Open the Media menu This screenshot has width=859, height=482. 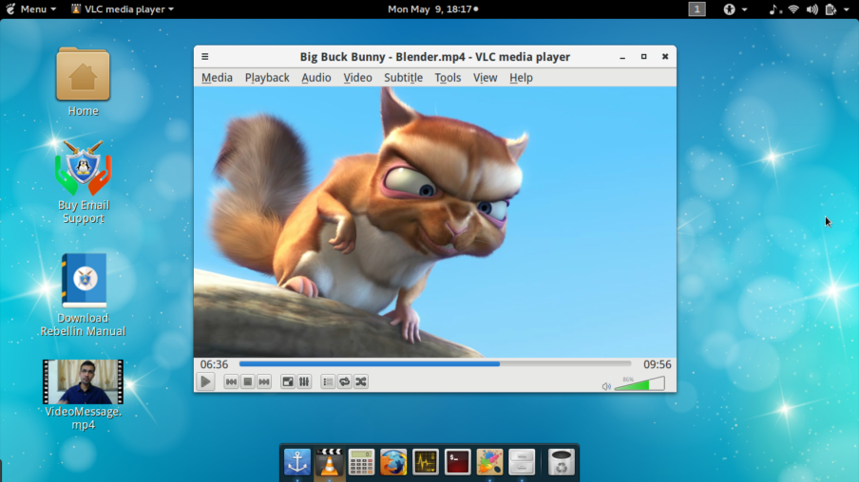[x=217, y=78]
